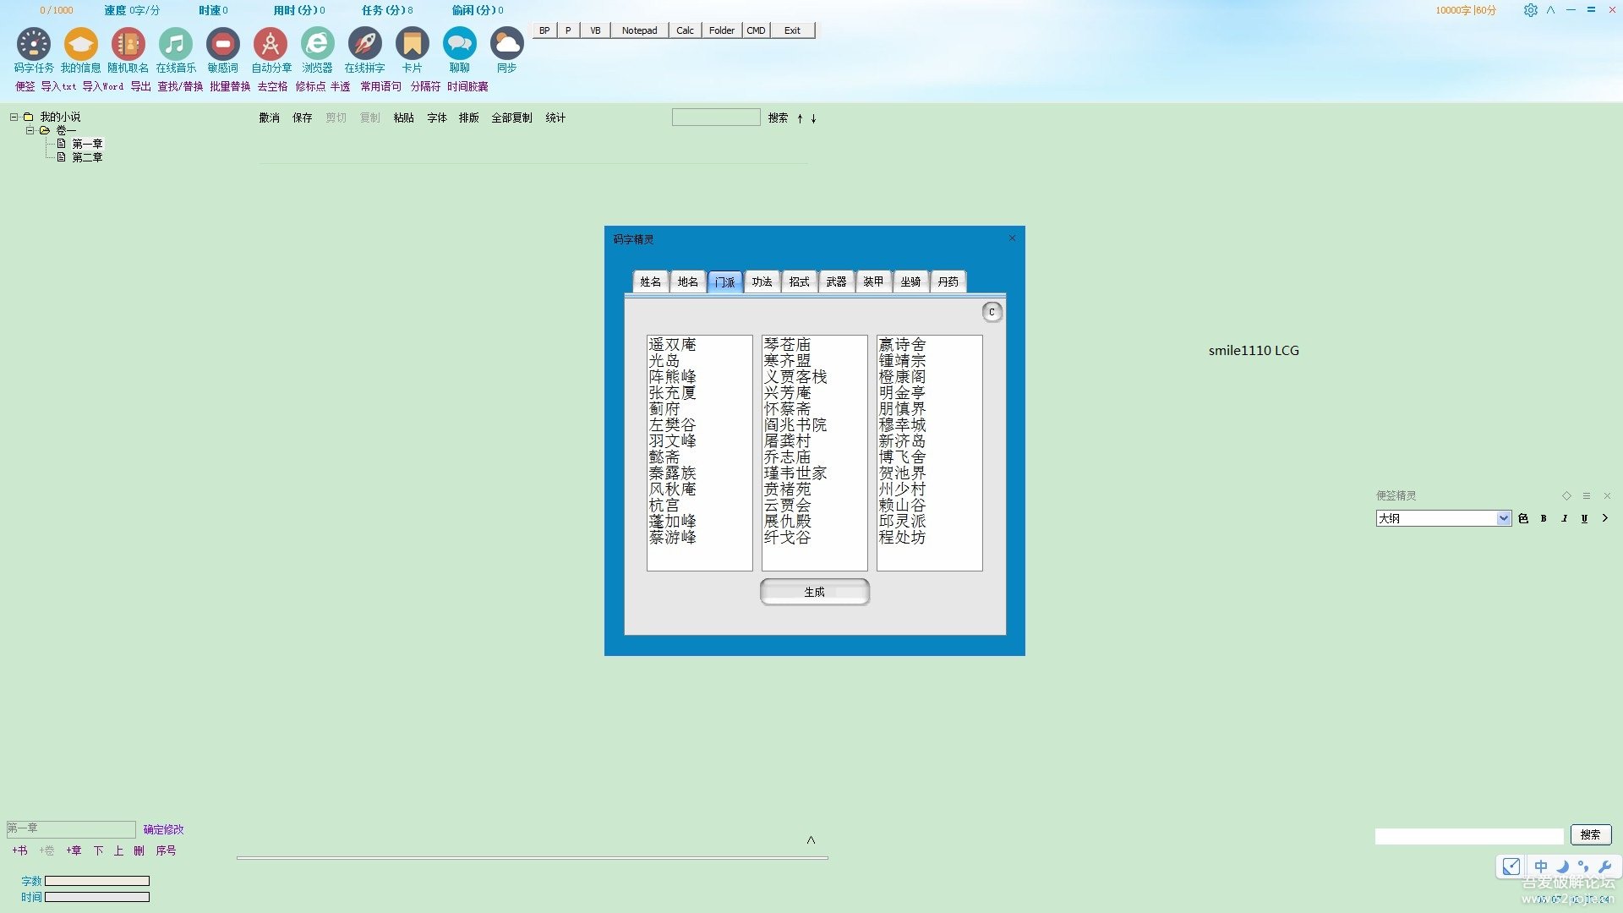Click the 生成 generate button
This screenshot has height=913, width=1623.
[814, 592]
